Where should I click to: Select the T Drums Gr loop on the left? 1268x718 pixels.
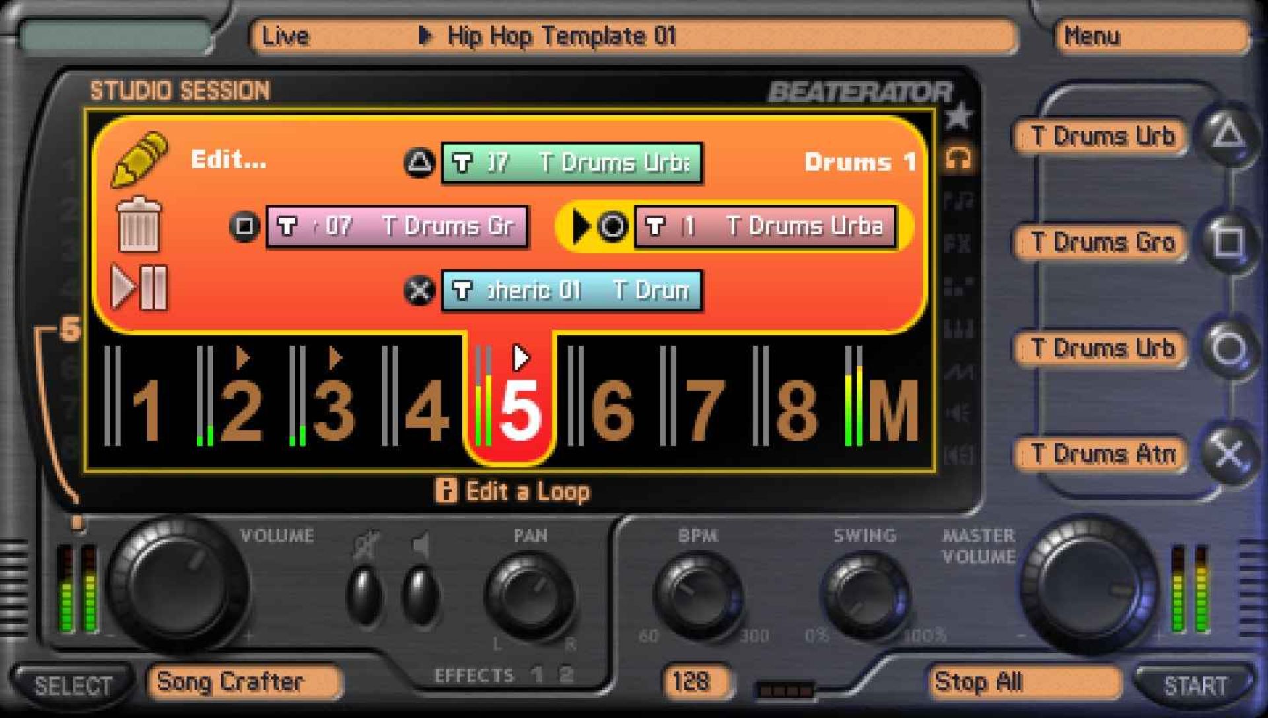tap(396, 226)
